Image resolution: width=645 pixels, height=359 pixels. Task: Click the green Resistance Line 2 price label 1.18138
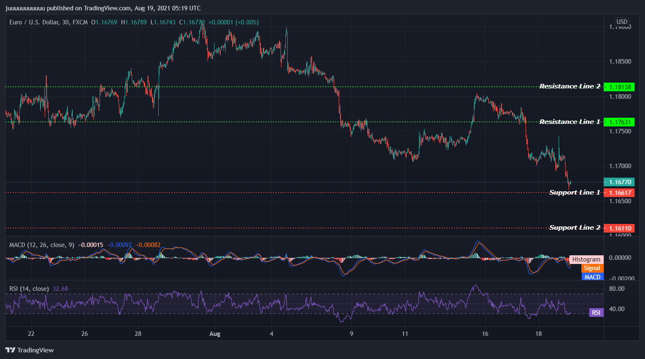coord(621,87)
